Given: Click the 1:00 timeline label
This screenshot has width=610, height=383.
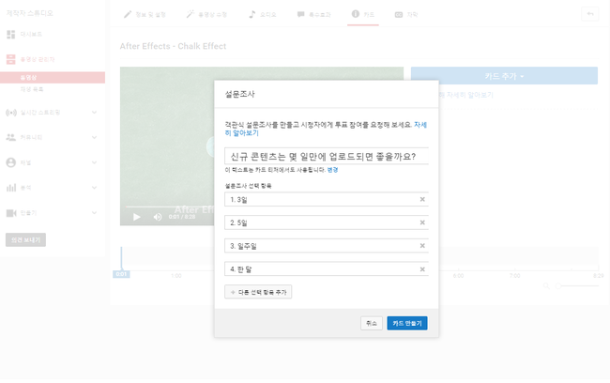Looking at the screenshot, I should tap(176, 276).
